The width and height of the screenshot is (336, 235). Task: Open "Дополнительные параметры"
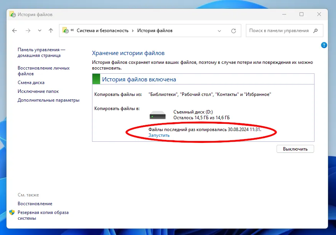(48, 100)
